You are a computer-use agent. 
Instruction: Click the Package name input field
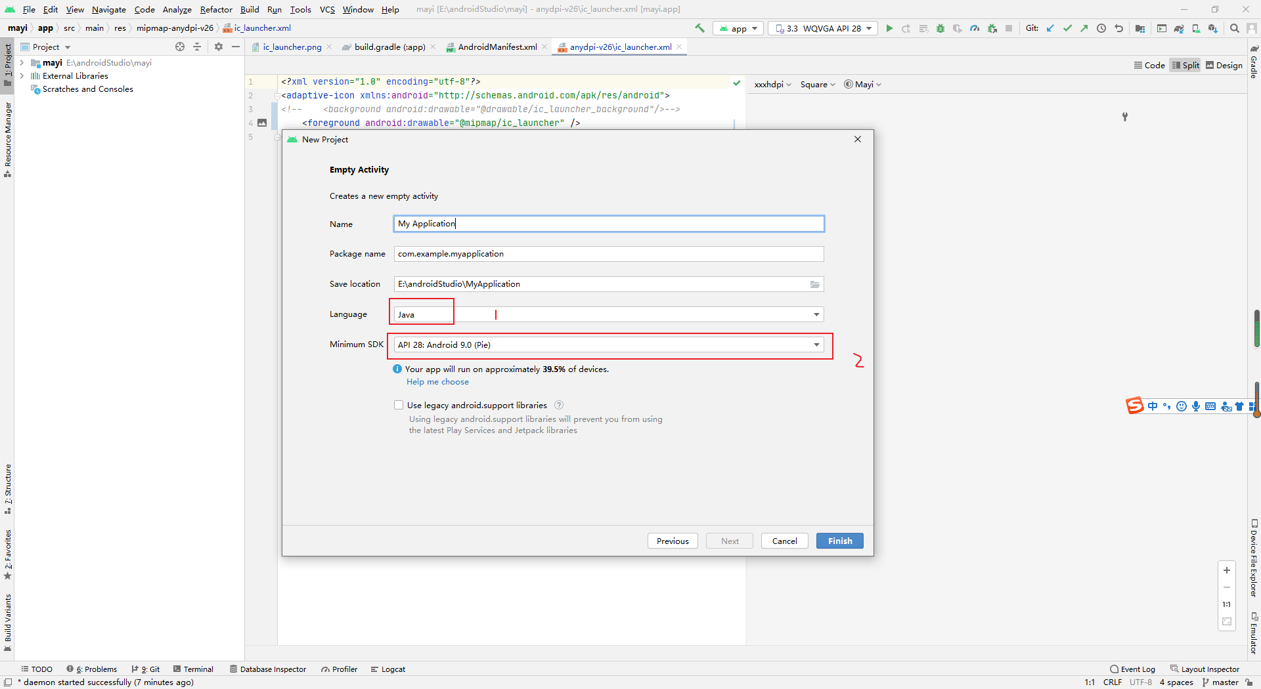pos(609,254)
